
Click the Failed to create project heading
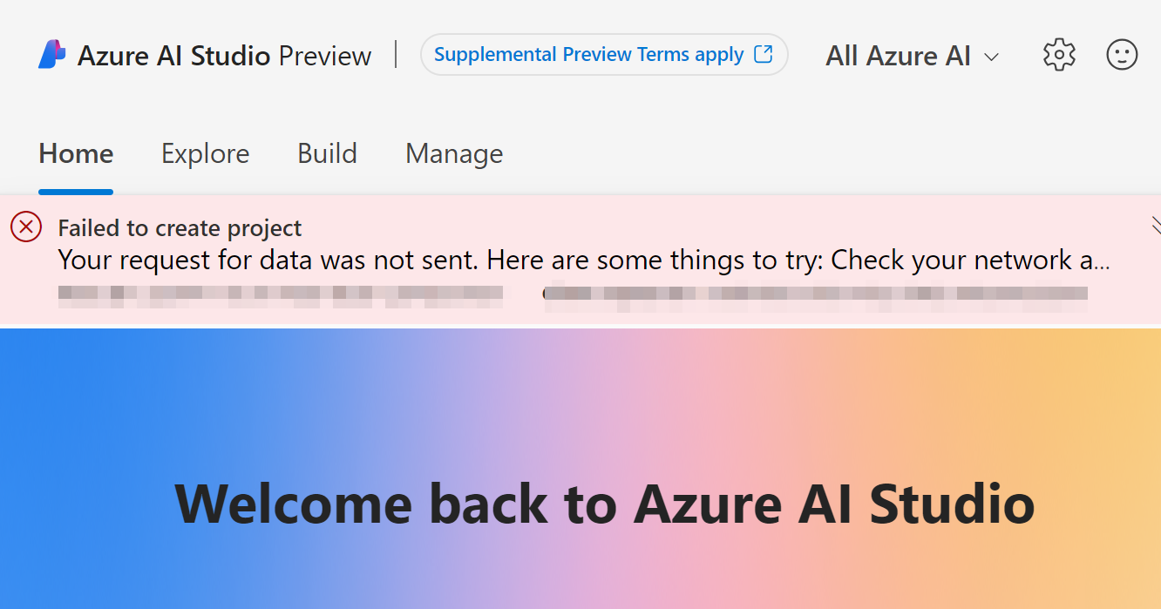pyautogui.click(x=180, y=228)
